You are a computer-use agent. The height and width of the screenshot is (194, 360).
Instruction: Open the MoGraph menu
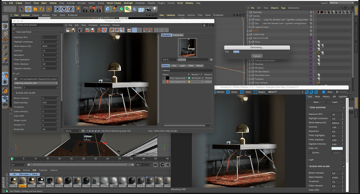(128, 3)
